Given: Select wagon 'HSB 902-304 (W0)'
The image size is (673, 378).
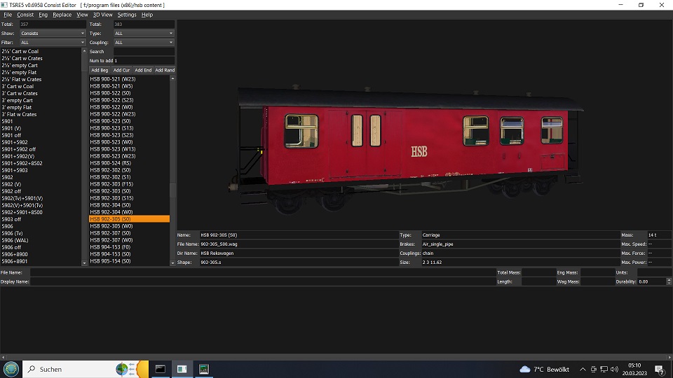Looking at the screenshot, I should [111, 212].
